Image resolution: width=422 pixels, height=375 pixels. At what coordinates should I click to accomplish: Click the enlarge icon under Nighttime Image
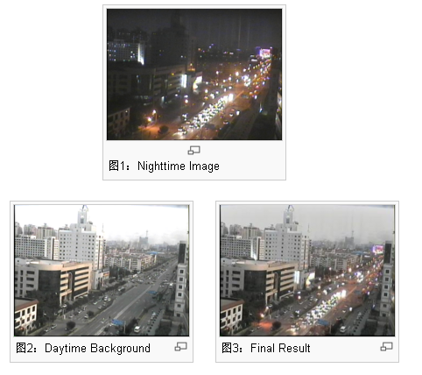tap(193, 151)
